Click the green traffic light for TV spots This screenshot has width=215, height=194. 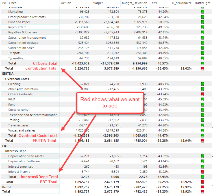tap(202, 53)
